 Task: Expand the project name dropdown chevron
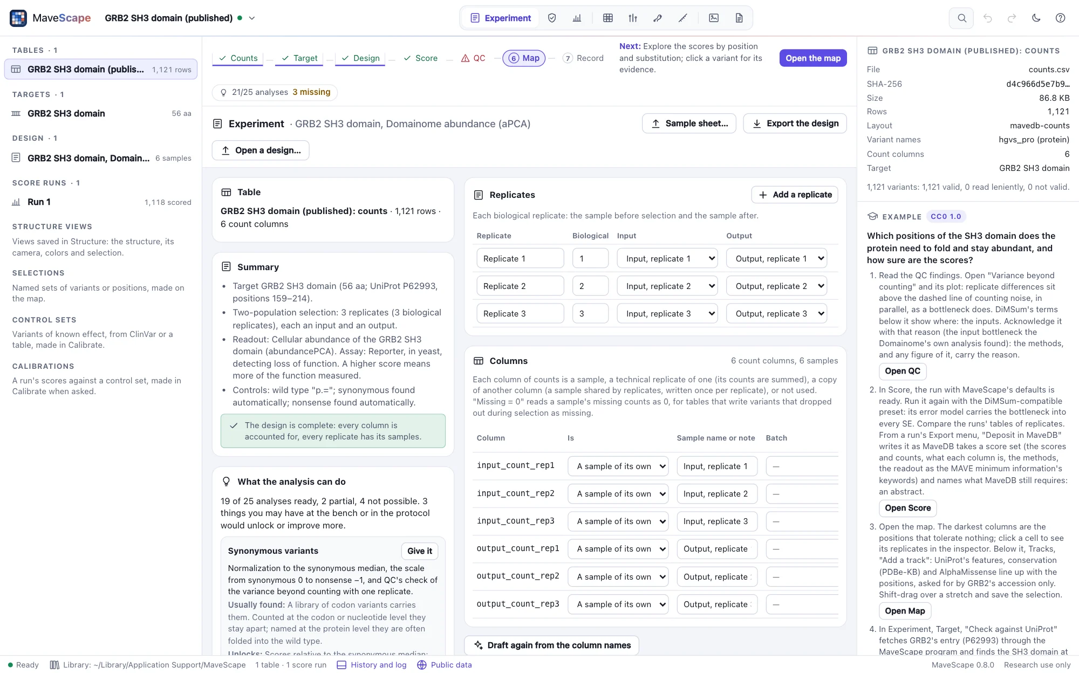coord(251,18)
